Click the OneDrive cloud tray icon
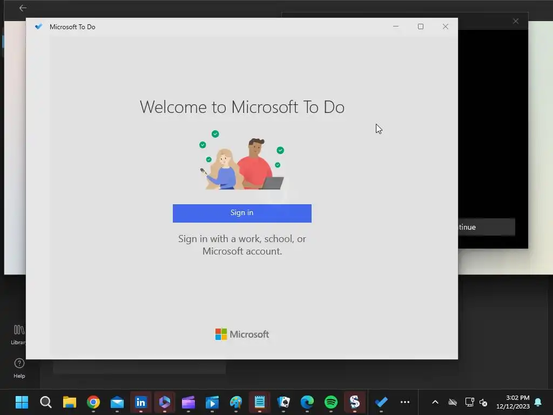 click(x=453, y=402)
